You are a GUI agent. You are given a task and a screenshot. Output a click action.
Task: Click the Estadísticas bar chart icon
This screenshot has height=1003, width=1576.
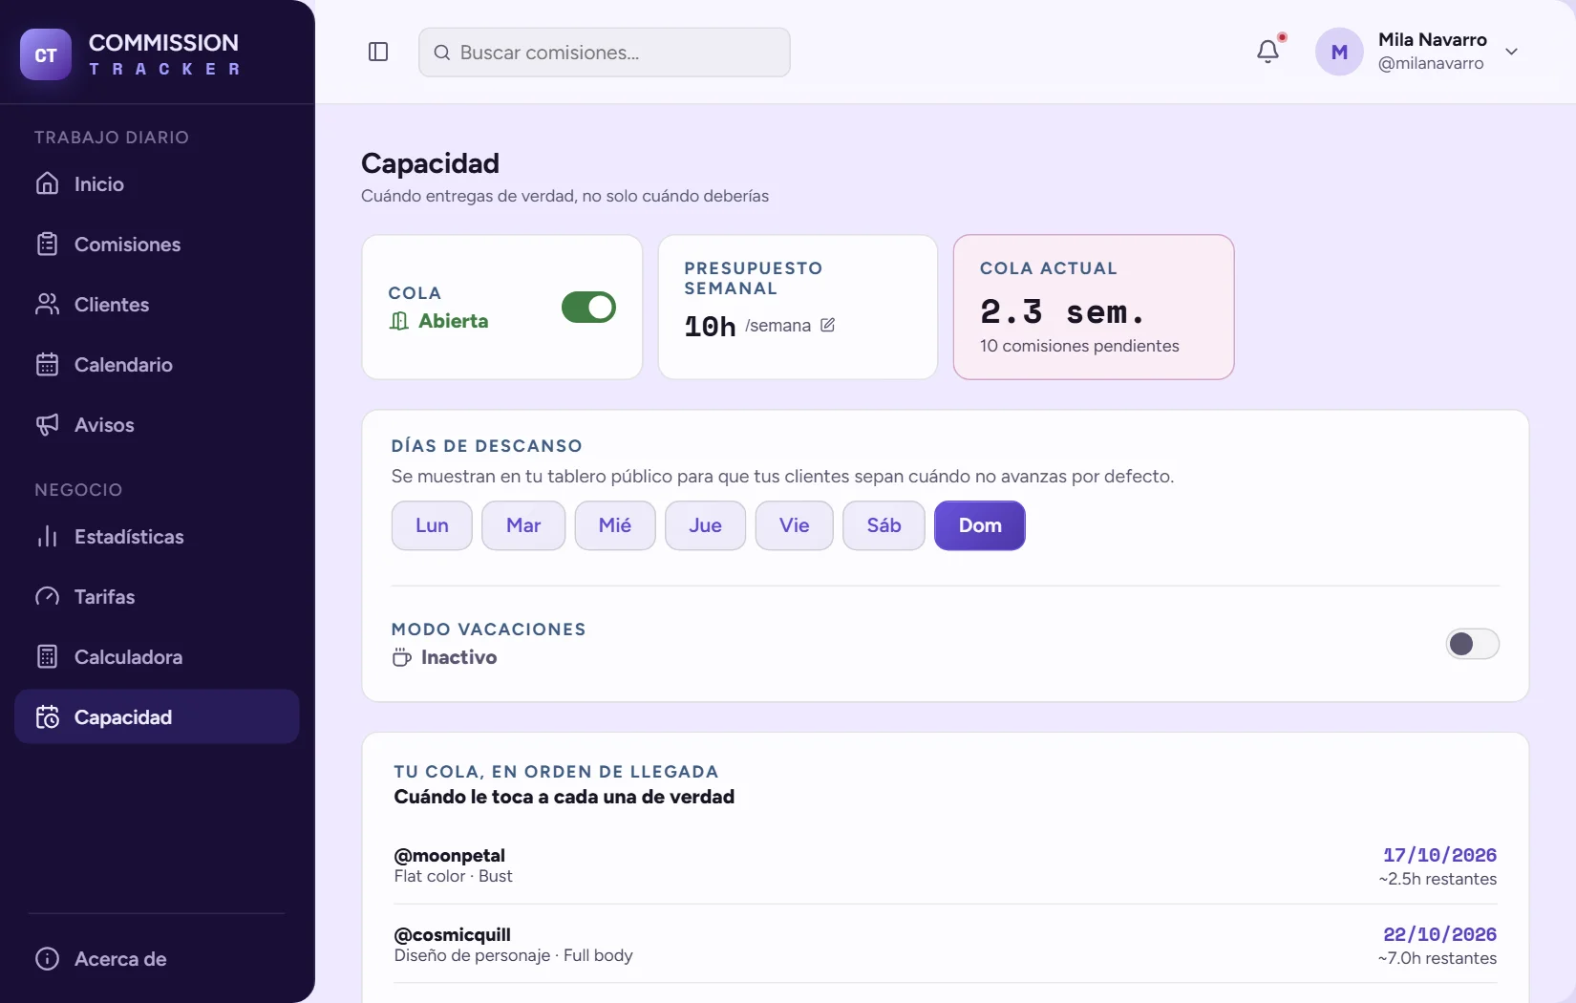click(x=47, y=536)
